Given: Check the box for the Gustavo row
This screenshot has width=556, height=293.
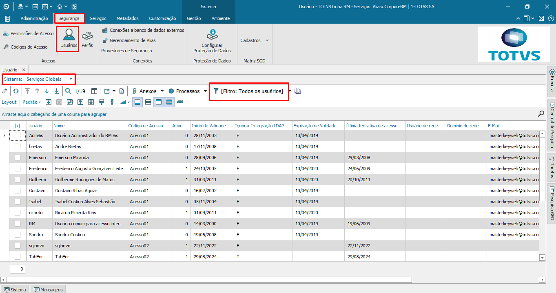Looking at the screenshot, I should (18, 190).
